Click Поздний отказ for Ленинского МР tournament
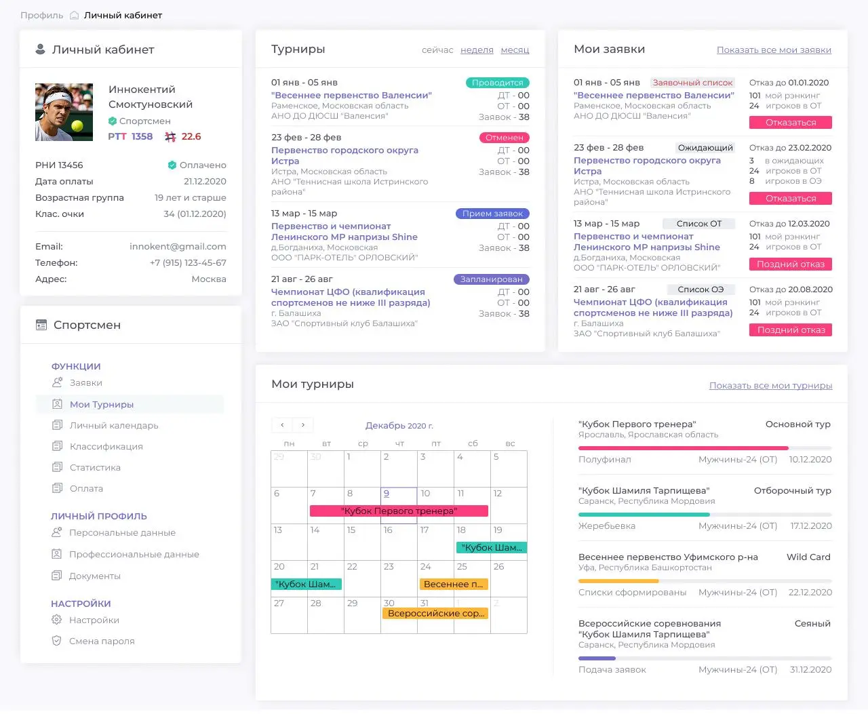Image resolution: width=868 pixels, height=714 pixels. (x=791, y=264)
